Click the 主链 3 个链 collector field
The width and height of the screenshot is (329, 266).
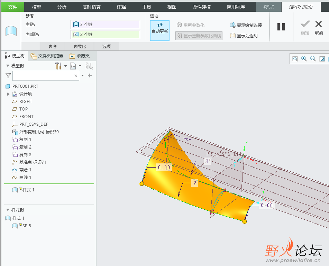point(105,25)
